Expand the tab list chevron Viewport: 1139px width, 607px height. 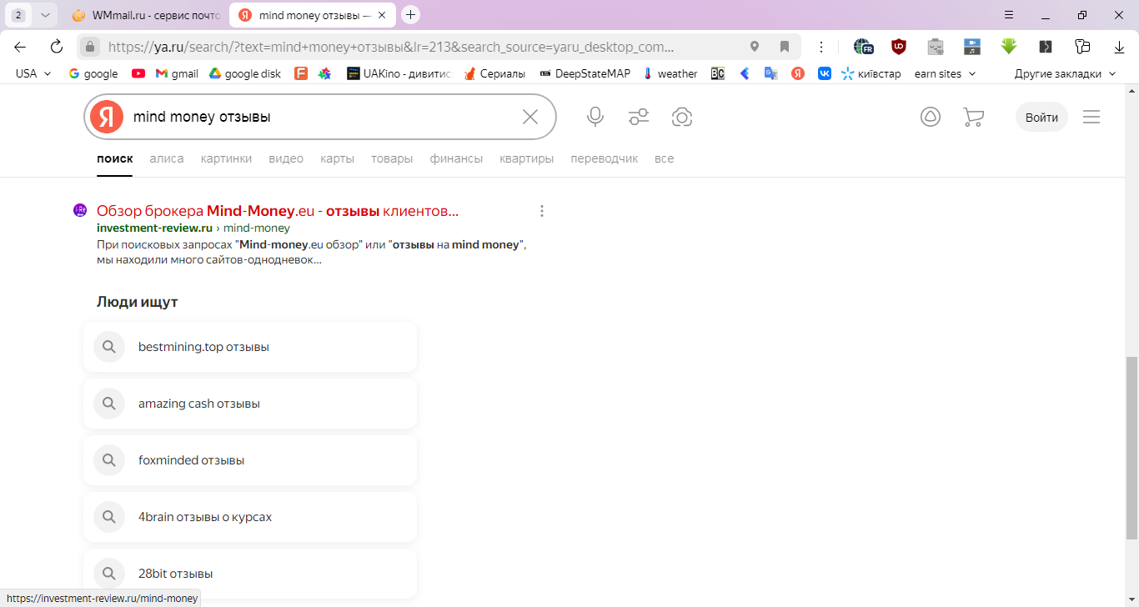(x=45, y=15)
